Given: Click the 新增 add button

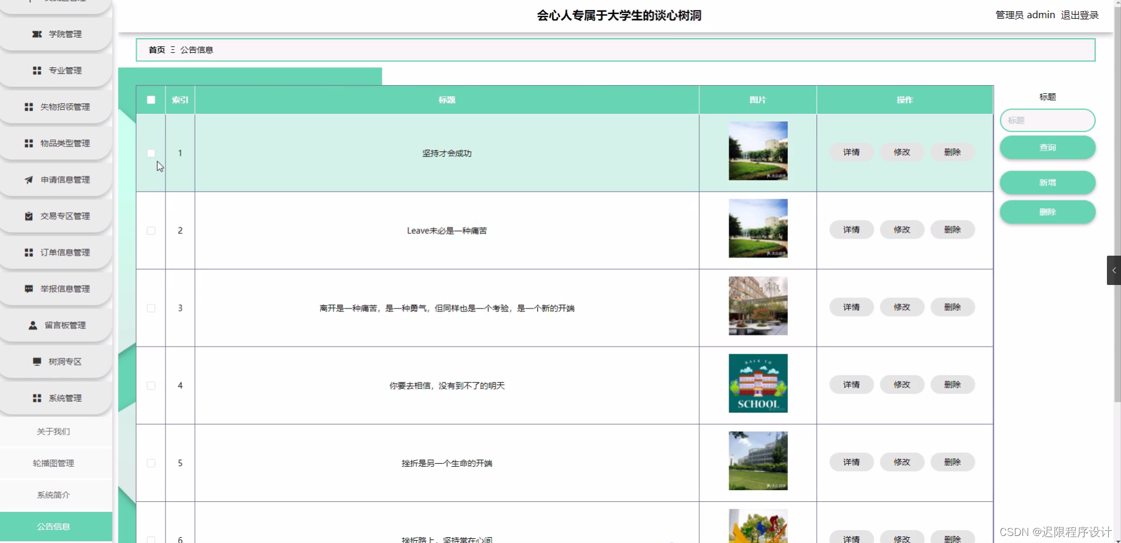Looking at the screenshot, I should 1047,182.
